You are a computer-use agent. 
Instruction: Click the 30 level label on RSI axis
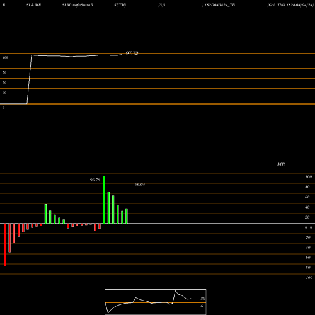(4, 93)
